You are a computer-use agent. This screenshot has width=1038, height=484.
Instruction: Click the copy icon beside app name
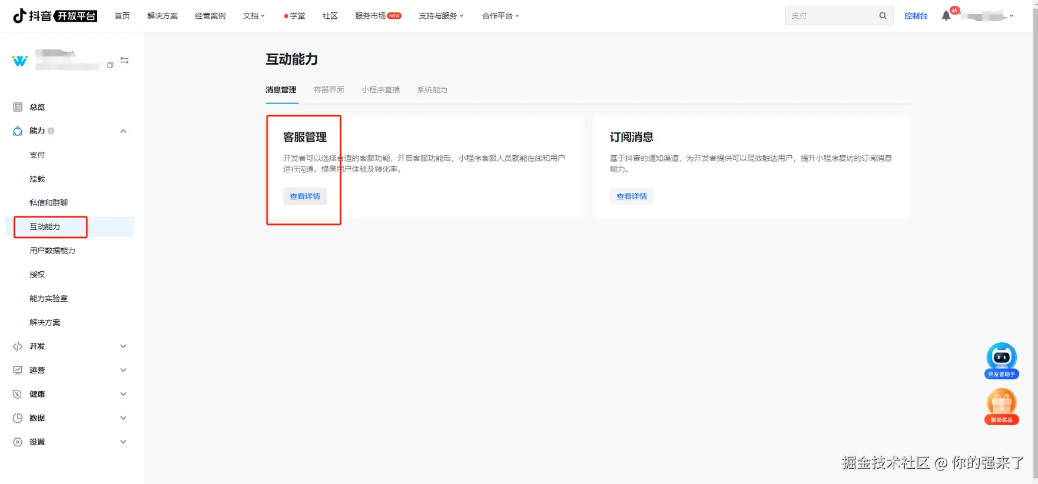(x=110, y=65)
